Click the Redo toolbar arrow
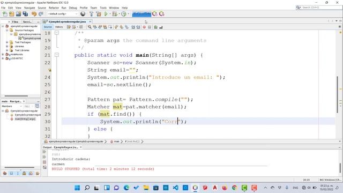Screen dimensions: 343x193 point(41,14)
